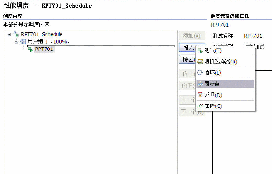The width and height of the screenshot is (272, 174).
Task: Click the 同步点 sync point icon
Action: tap(200, 84)
